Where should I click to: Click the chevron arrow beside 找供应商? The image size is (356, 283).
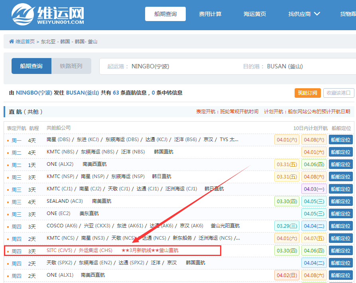coord(317,14)
